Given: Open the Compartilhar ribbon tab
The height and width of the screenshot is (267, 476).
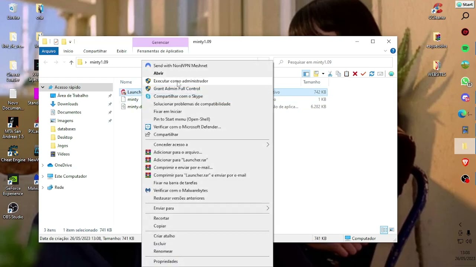Looking at the screenshot, I should 95,51.
